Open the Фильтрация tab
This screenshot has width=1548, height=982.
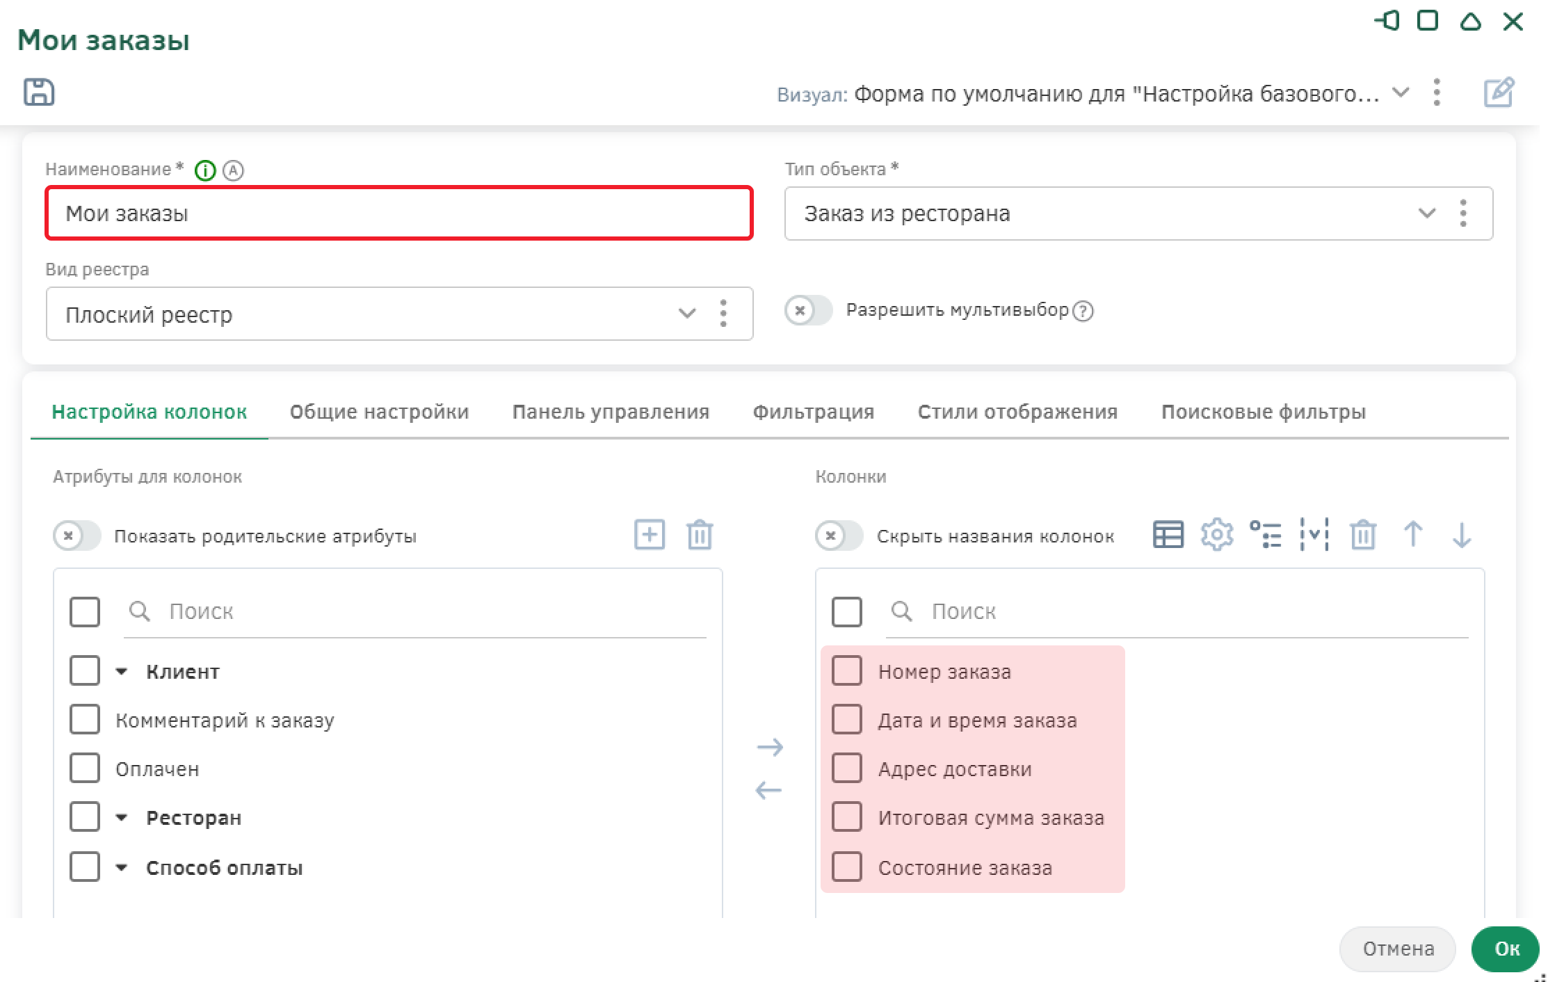pyautogui.click(x=813, y=412)
